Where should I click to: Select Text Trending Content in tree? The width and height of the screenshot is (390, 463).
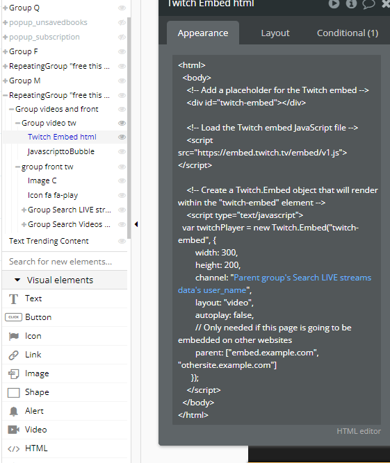[49, 242]
